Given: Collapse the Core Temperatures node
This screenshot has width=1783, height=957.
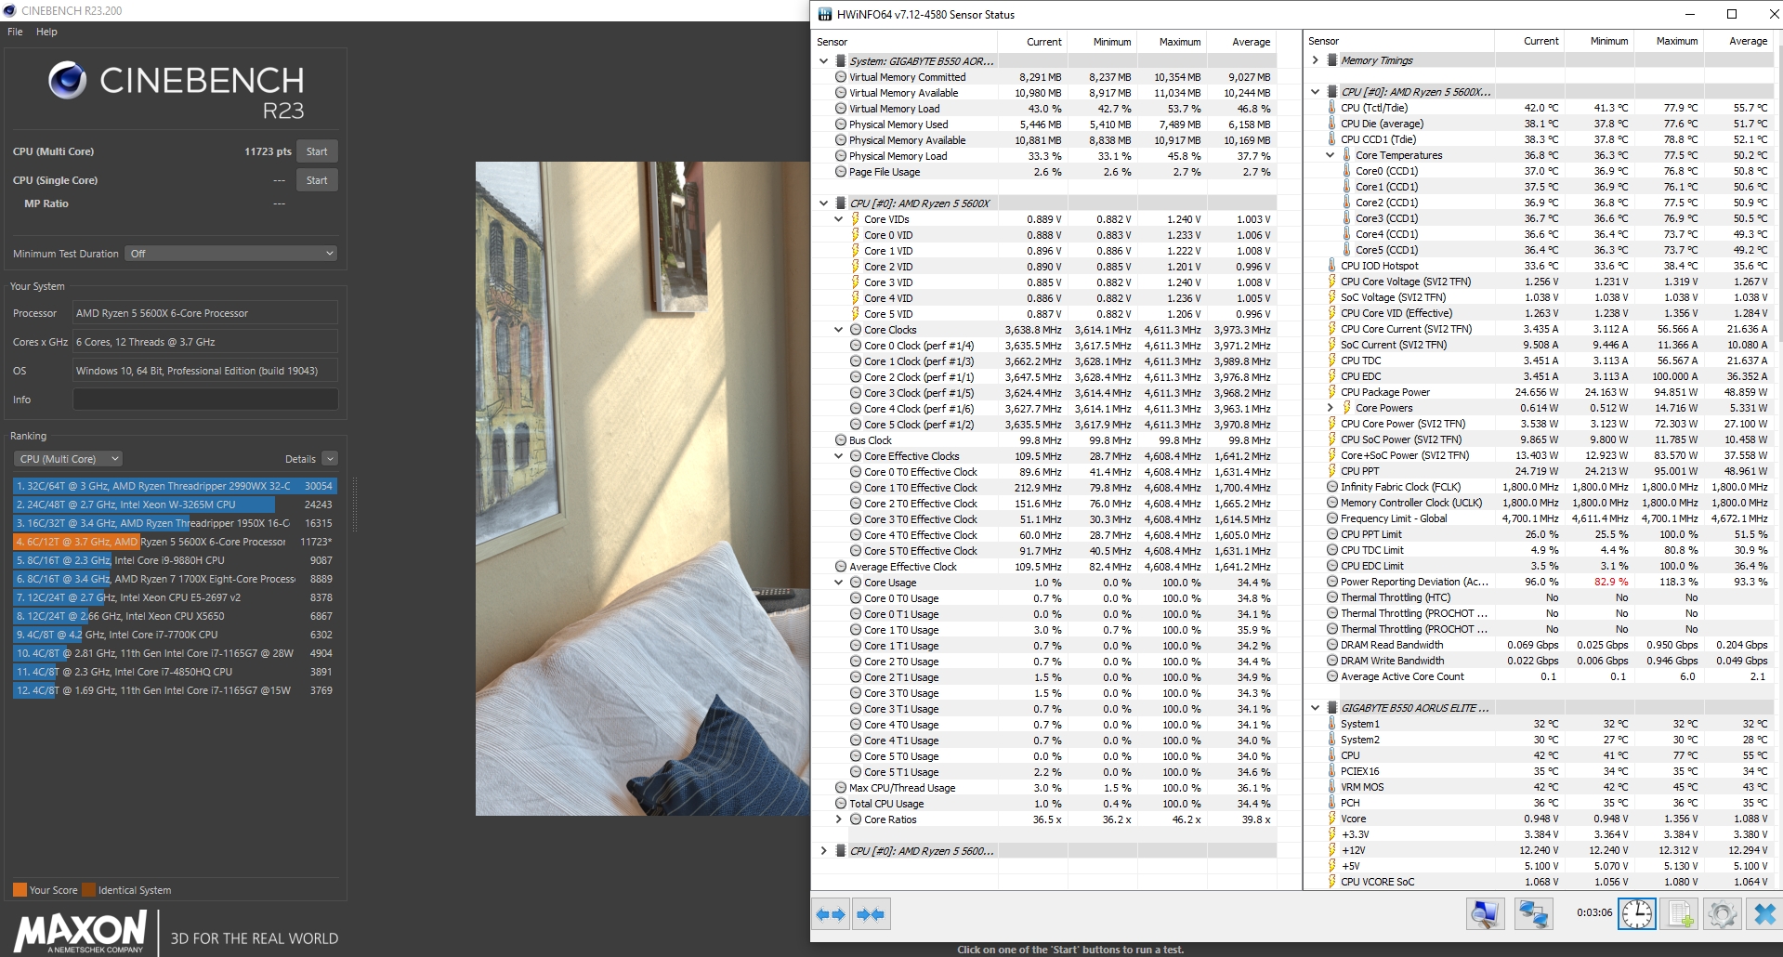Looking at the screenshot, I should (x=1331, y=155).
